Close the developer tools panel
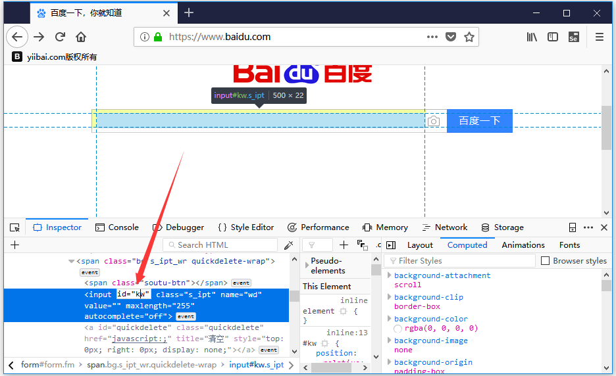 click(604, 227)
